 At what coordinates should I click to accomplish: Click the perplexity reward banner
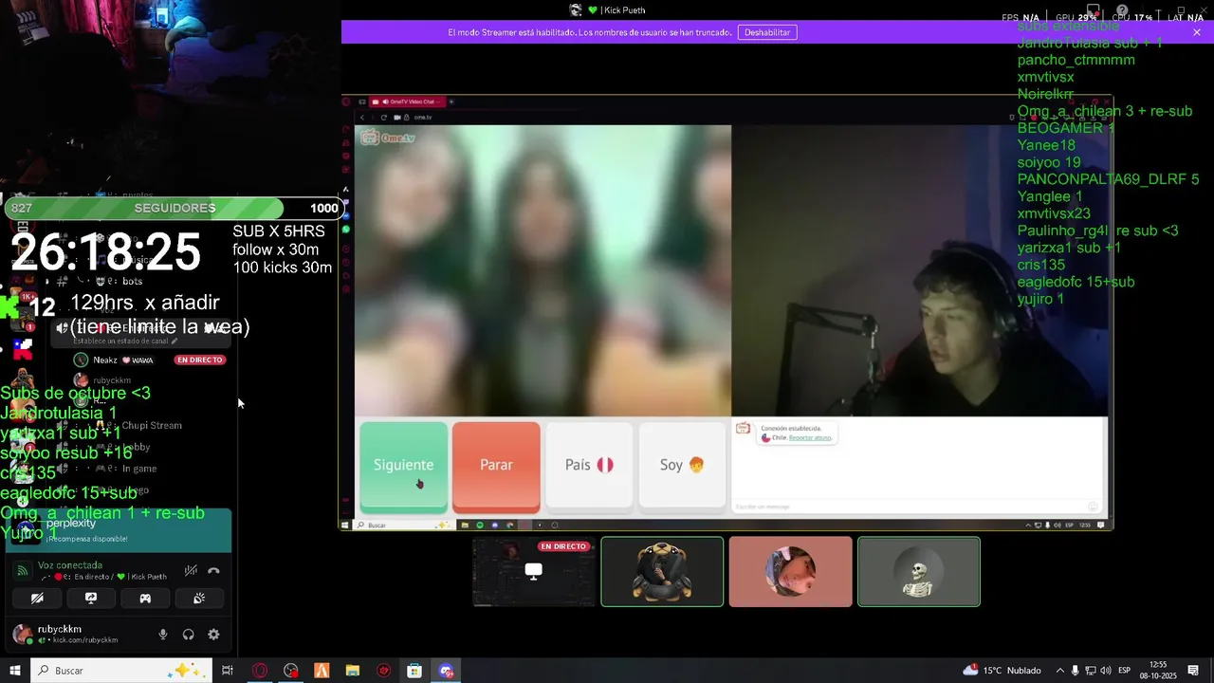point(117,530)
